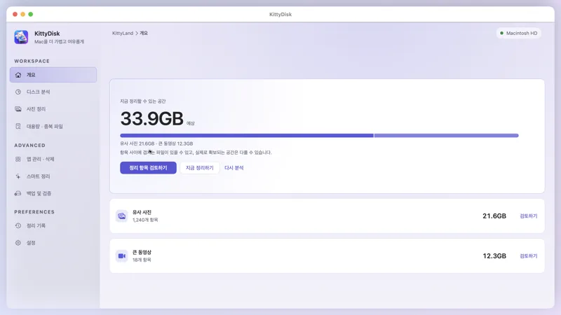Image resolution: width=561 pixels, height=315 pixels.
Task: Click the 설정 gear icon
Action: click(x=18, y=243)
